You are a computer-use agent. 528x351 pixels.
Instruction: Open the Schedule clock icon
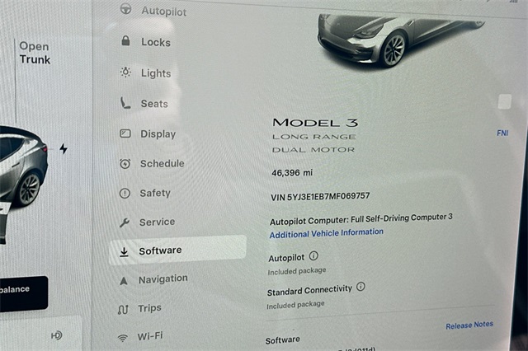coord(125,164)
